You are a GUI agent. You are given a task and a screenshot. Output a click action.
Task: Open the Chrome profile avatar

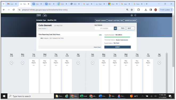156,10
